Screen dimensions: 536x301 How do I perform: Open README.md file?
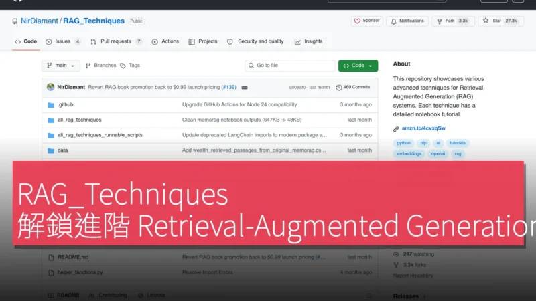pos(73,257)
